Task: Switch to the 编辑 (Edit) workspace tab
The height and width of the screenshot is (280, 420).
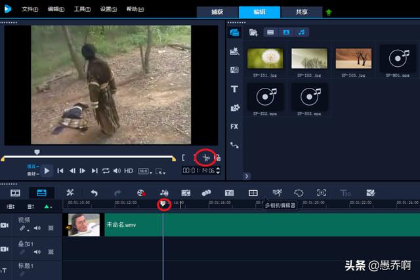Action: 259,12
